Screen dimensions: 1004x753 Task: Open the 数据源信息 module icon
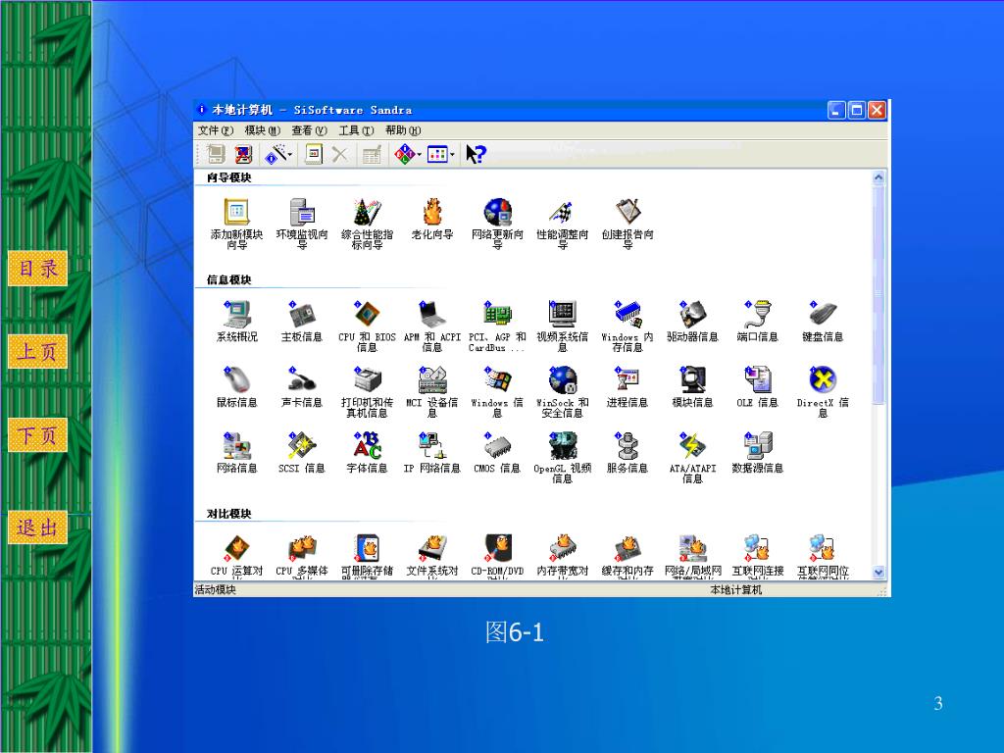(x=758, y=446)
